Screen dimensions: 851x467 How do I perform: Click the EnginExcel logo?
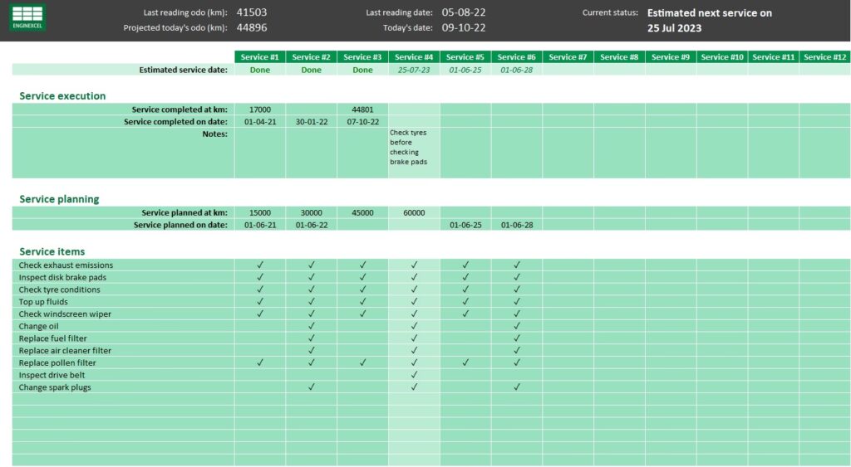coord(27,17)
